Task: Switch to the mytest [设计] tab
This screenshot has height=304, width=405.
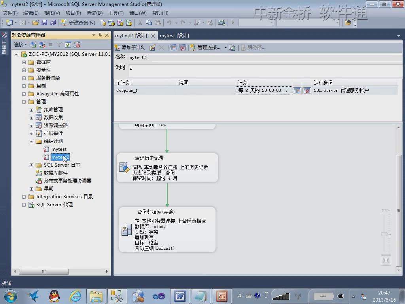Action: coord(174,36)
